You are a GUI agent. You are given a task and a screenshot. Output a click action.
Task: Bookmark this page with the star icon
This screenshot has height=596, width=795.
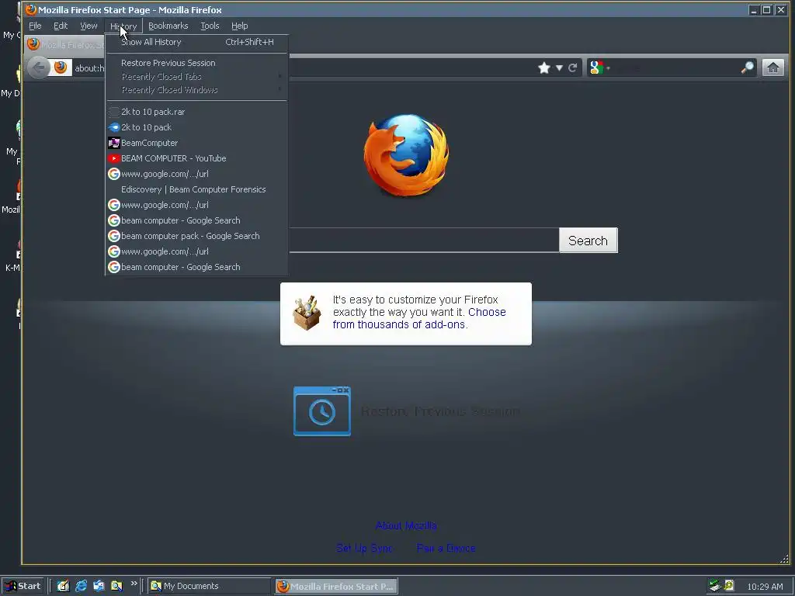pyautogui.click(x=544, y=68)
